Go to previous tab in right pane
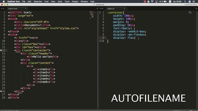The width and height of the screenshot is (198, 111). [101, 8]
